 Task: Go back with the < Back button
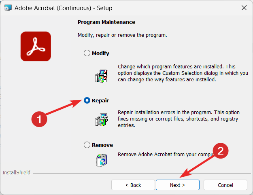point(133,185)
